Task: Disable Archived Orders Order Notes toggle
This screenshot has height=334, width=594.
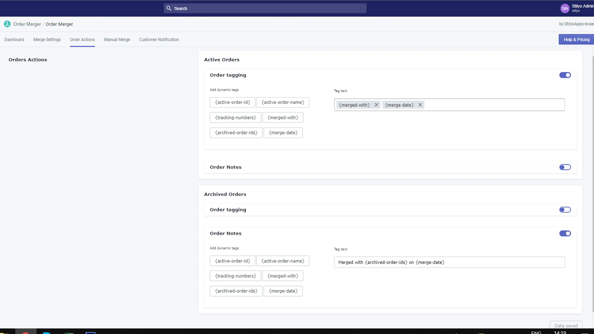Action: (565, 233)
